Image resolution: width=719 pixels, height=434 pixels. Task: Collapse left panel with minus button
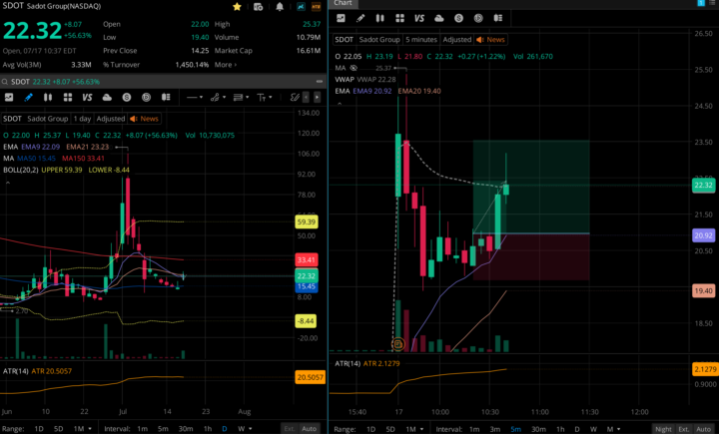coord(320,82)
